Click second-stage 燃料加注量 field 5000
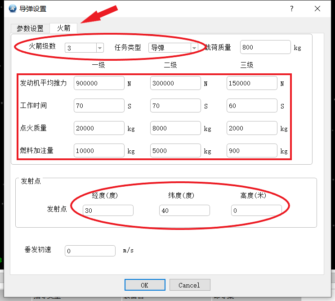Viewport: 335px width, 301px height. point(175,150)
